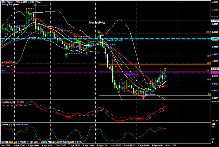Click the orange down arrow signal on 7 April
The height and width of the screenshot is (147, 219).
pyautogui.click(x=75, y=36)
